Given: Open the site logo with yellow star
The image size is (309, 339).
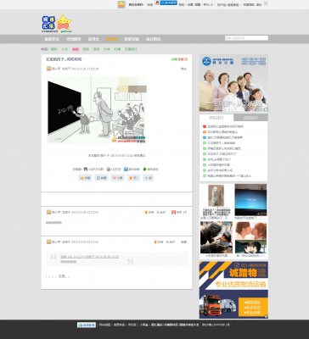Looking at the screenshot, I should [x=57, y=24].
